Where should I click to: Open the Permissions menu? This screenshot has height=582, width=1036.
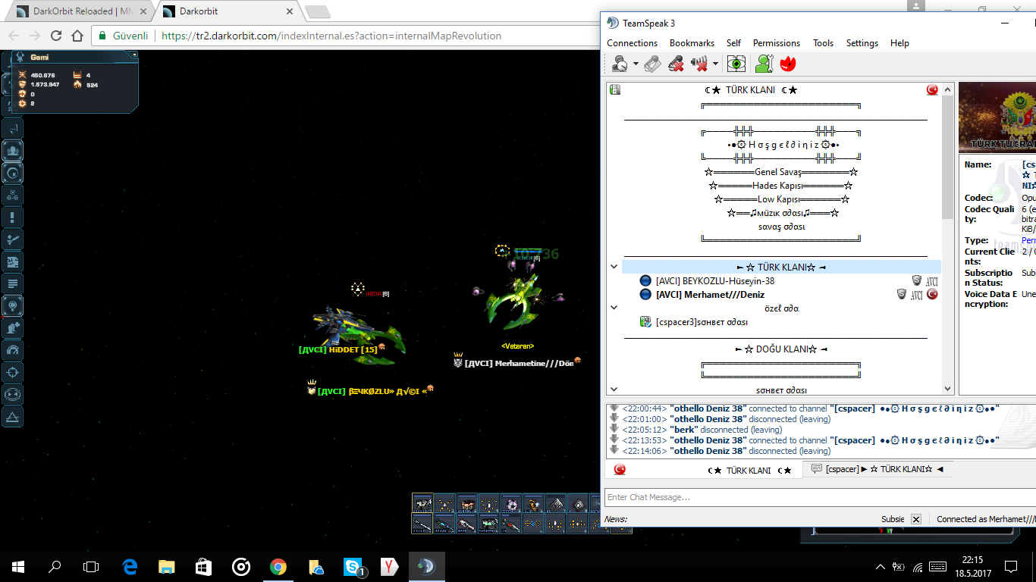[776, 43]
